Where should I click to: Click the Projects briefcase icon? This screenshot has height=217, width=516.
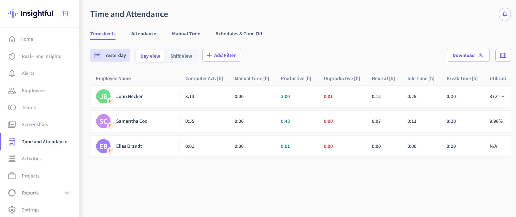coord(12,176)
